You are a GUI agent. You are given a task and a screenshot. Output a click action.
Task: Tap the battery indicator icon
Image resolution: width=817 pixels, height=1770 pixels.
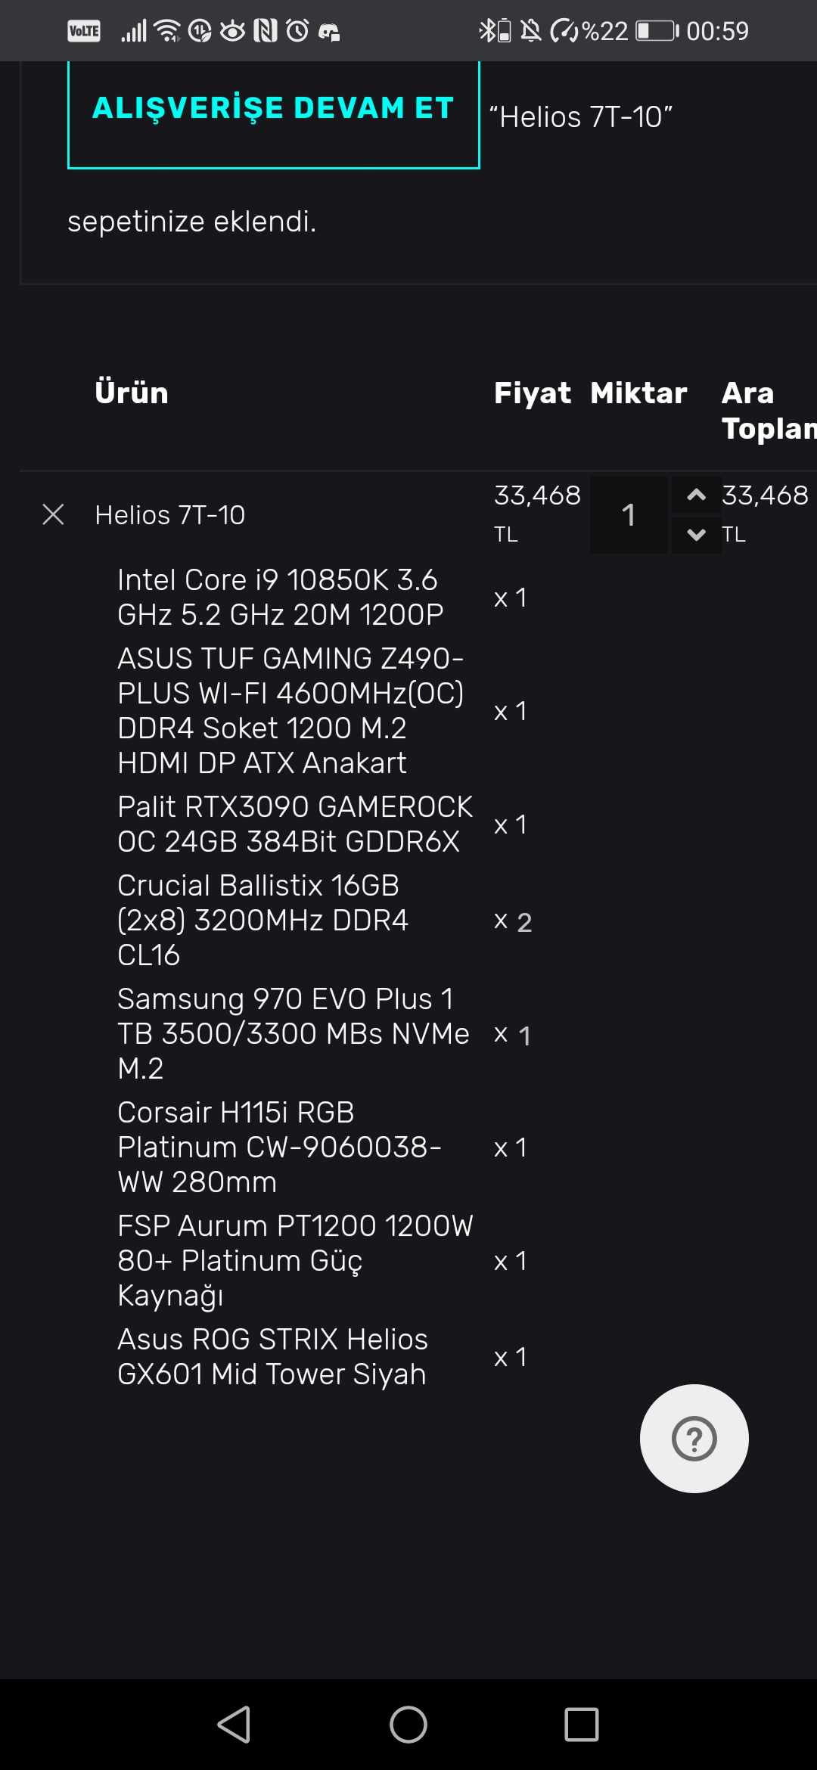click(x=656, y=31)
